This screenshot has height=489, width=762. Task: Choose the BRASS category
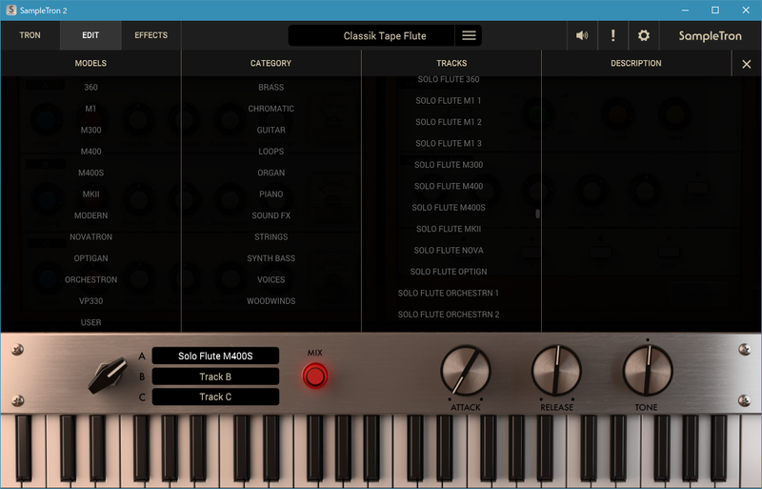click(x=271, y=87)
